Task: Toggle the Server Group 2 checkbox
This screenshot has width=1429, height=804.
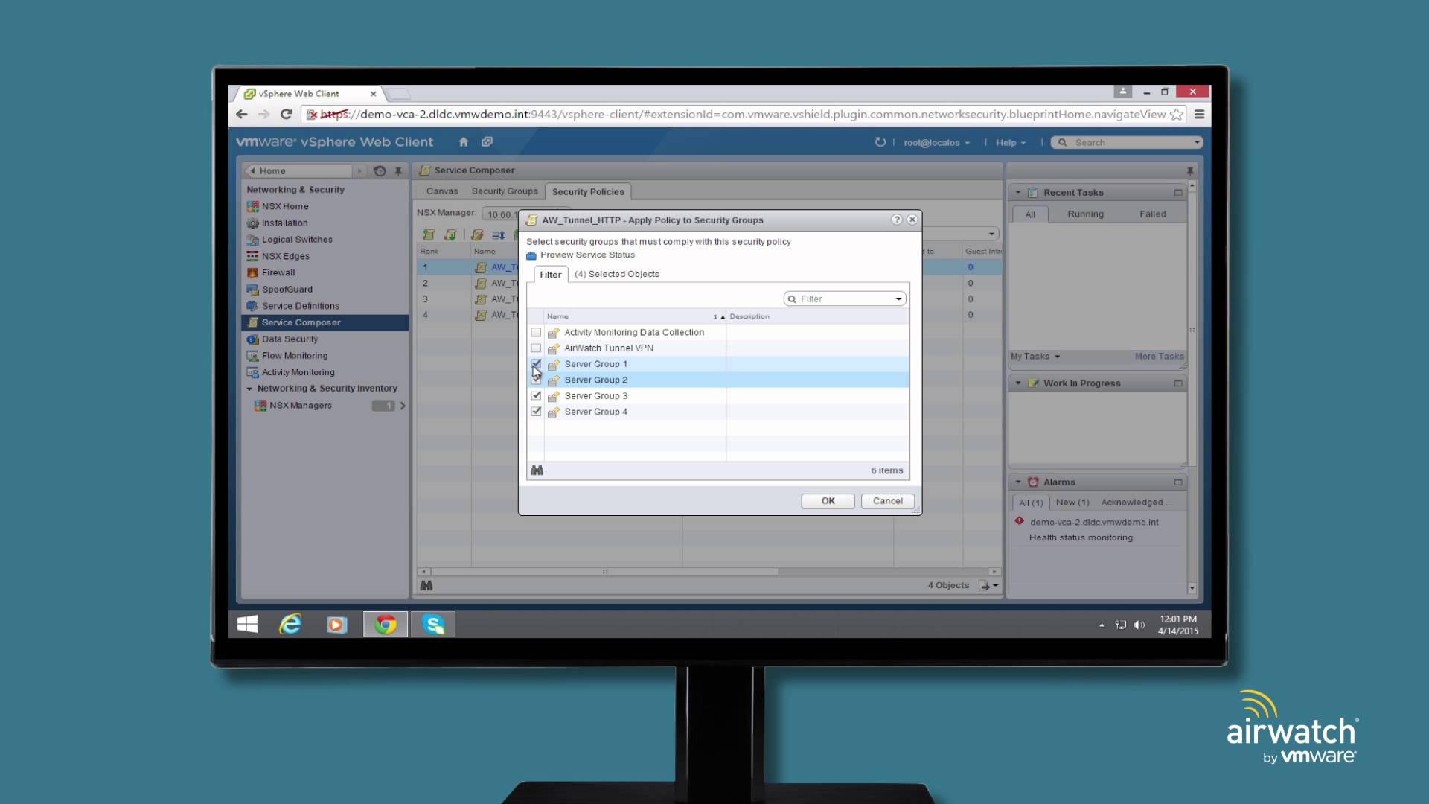Action: pyautogui.click(x=536, y=380)
